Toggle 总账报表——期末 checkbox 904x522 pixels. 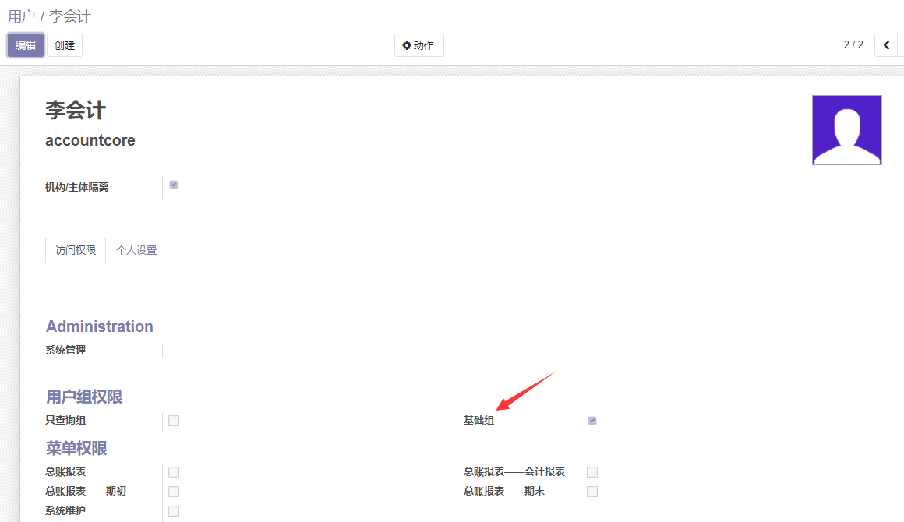tap(592, 492)
